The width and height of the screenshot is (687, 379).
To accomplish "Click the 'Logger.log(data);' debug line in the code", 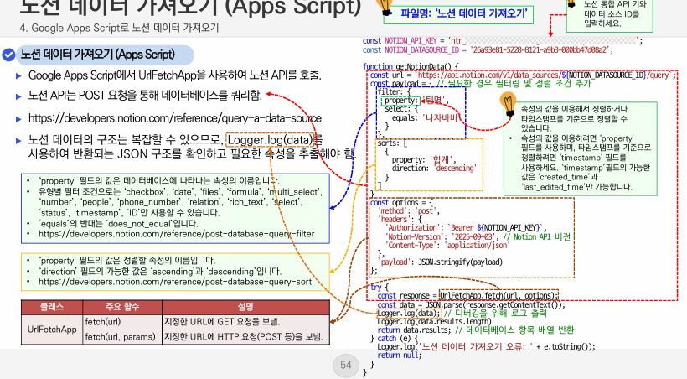I will 409,314.
